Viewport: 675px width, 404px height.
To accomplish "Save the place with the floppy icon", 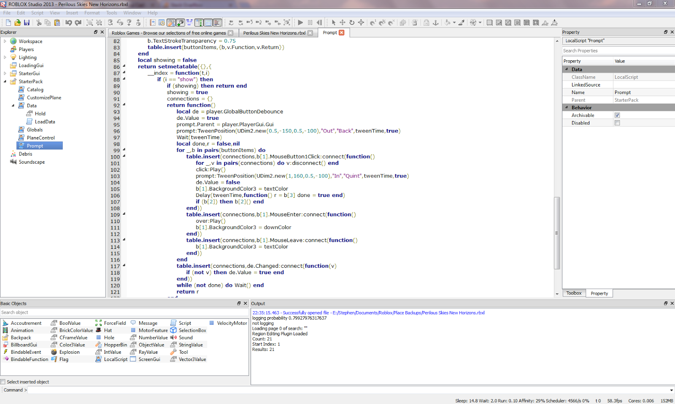I will 27,23.
